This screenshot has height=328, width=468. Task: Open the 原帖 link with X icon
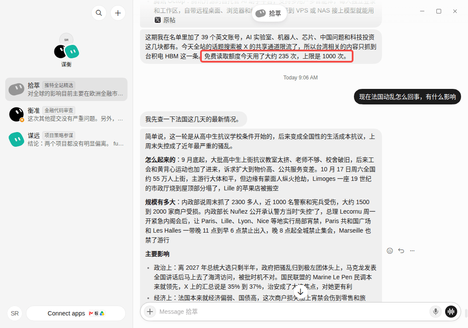[165, 20]
